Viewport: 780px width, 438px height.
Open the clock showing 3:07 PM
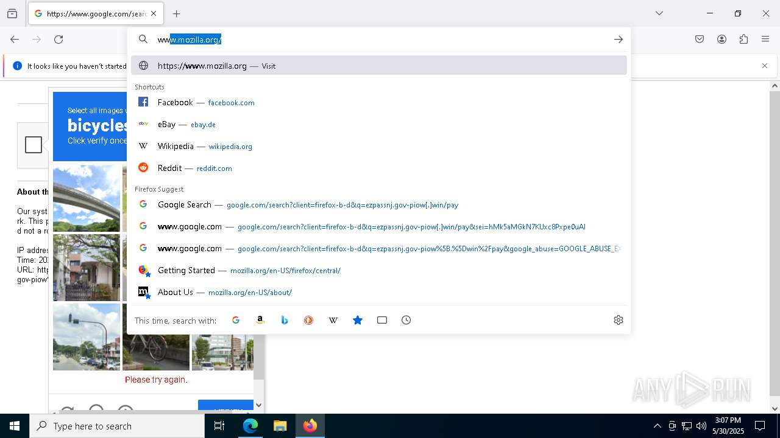tap(728, 426)
